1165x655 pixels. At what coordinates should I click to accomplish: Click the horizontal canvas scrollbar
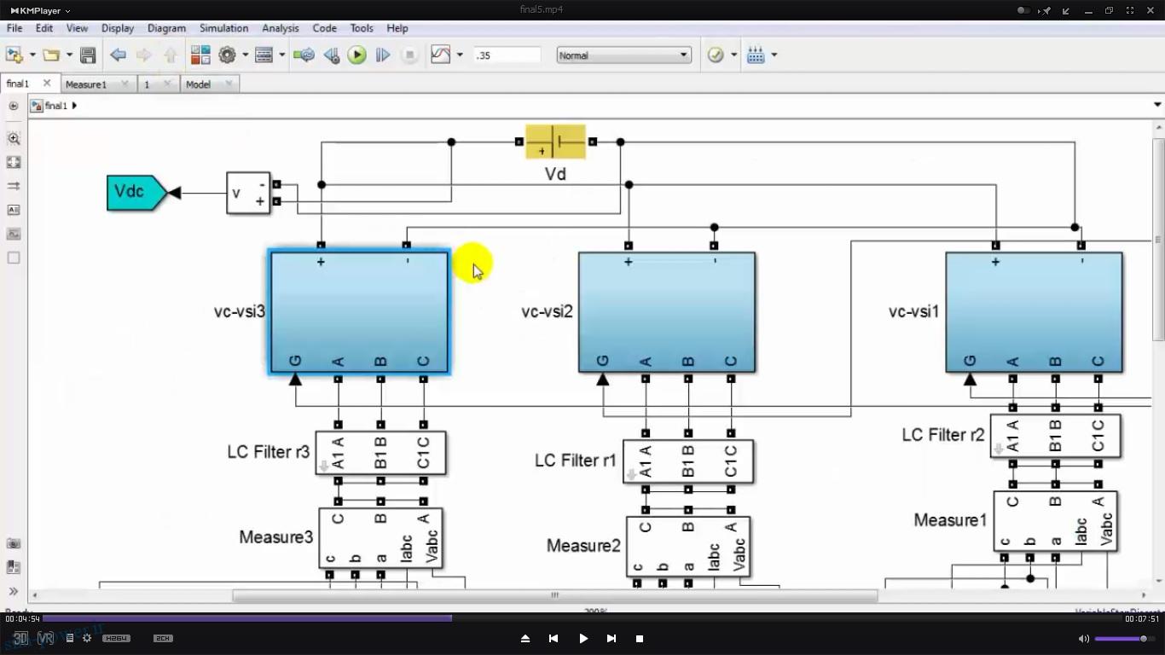554,595
